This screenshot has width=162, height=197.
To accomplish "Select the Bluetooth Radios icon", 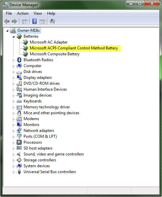I will pos(19,60).
